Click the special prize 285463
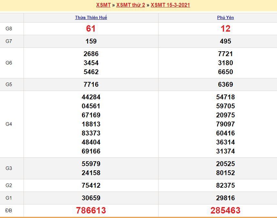277x218 pixels. tap(225, 210)
